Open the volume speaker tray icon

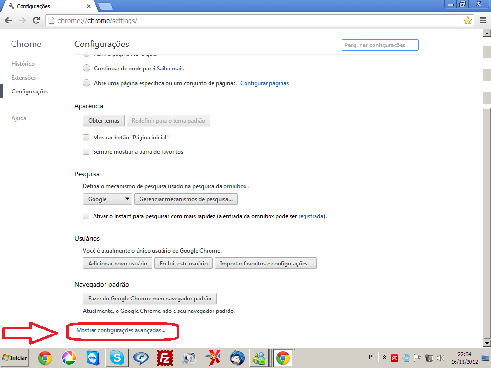[x=441, y=357]
